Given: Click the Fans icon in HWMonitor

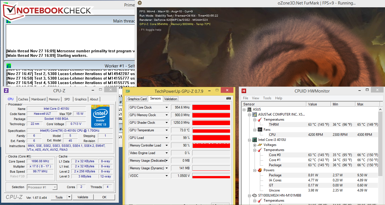Looking at the screenshot, I should click(260, 130).
